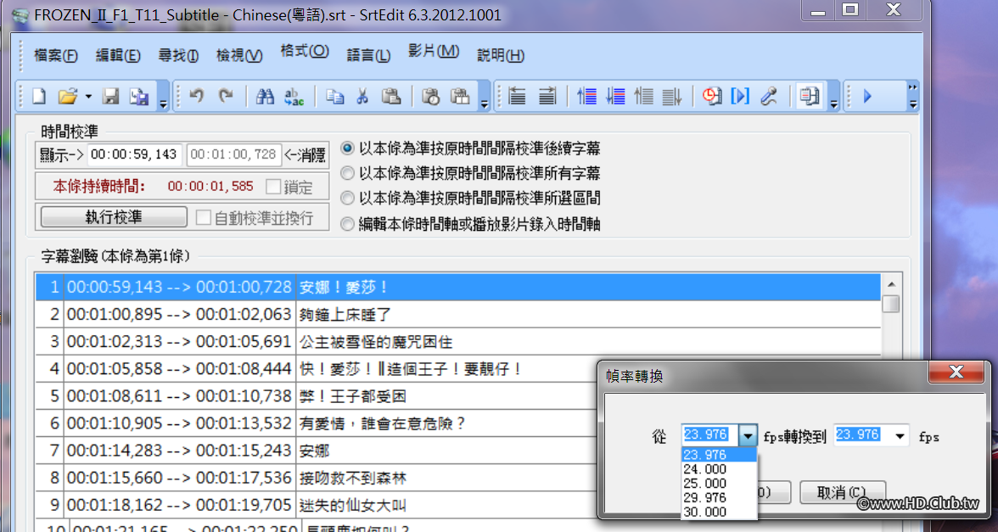998x532 pixels.
Task: Insert a subtitle line below (red down arrow)
Action: [x=615, y=96]
